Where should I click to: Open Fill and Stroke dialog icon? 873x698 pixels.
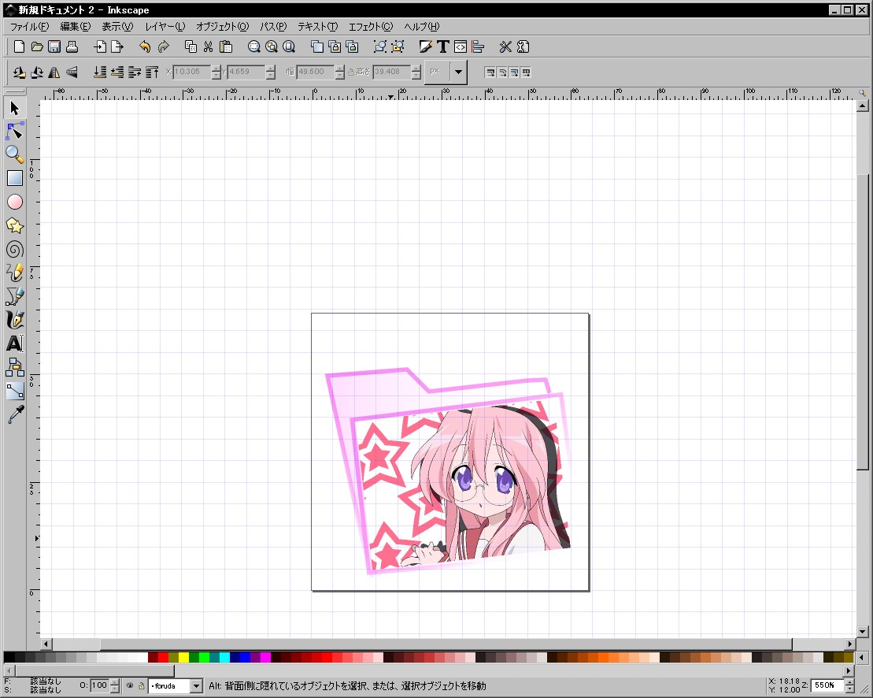pyautogui.click(x=425, y=46)
